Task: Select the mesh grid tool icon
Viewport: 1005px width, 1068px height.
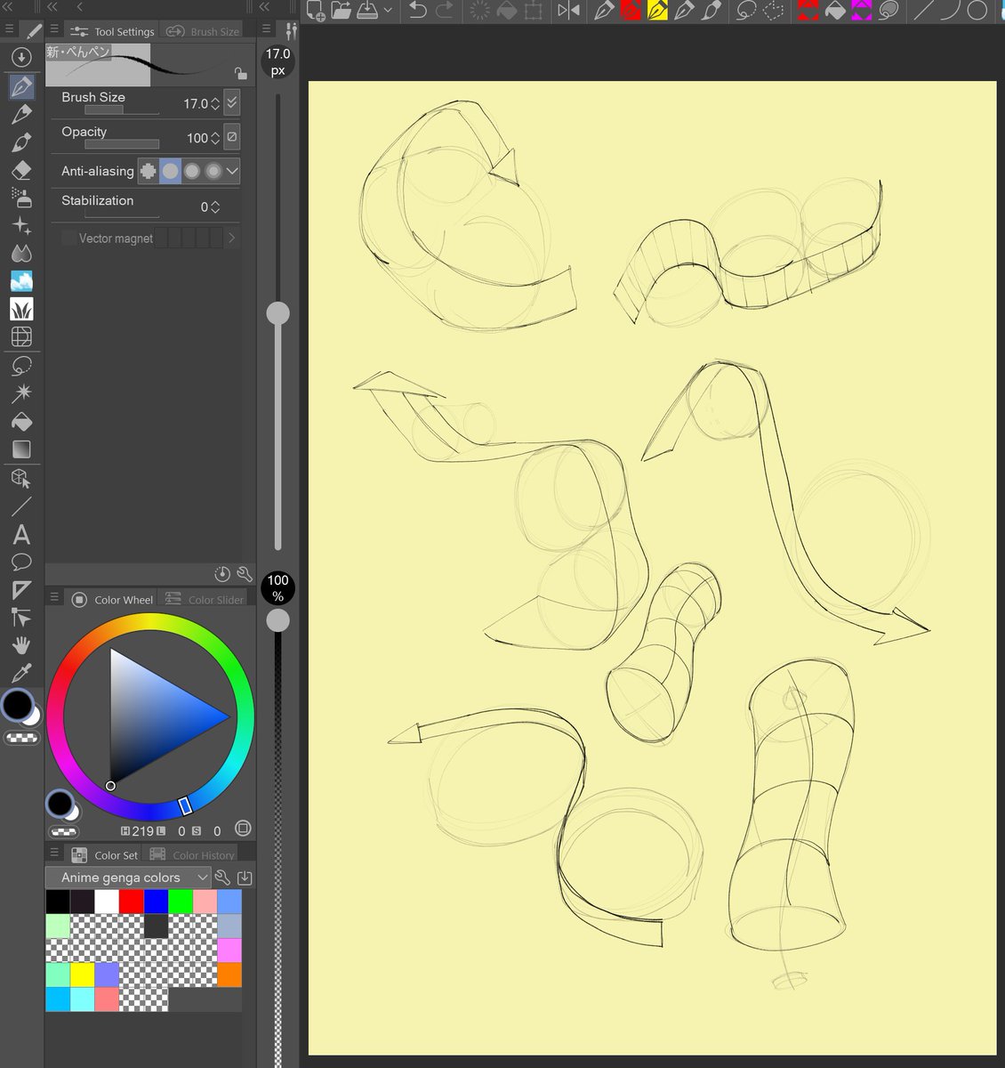Action: pos(21,336)
